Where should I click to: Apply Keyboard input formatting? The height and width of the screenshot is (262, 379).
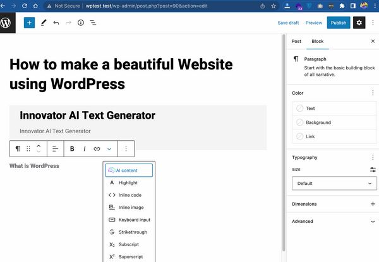pyautogui.click(x=129, y=220)
